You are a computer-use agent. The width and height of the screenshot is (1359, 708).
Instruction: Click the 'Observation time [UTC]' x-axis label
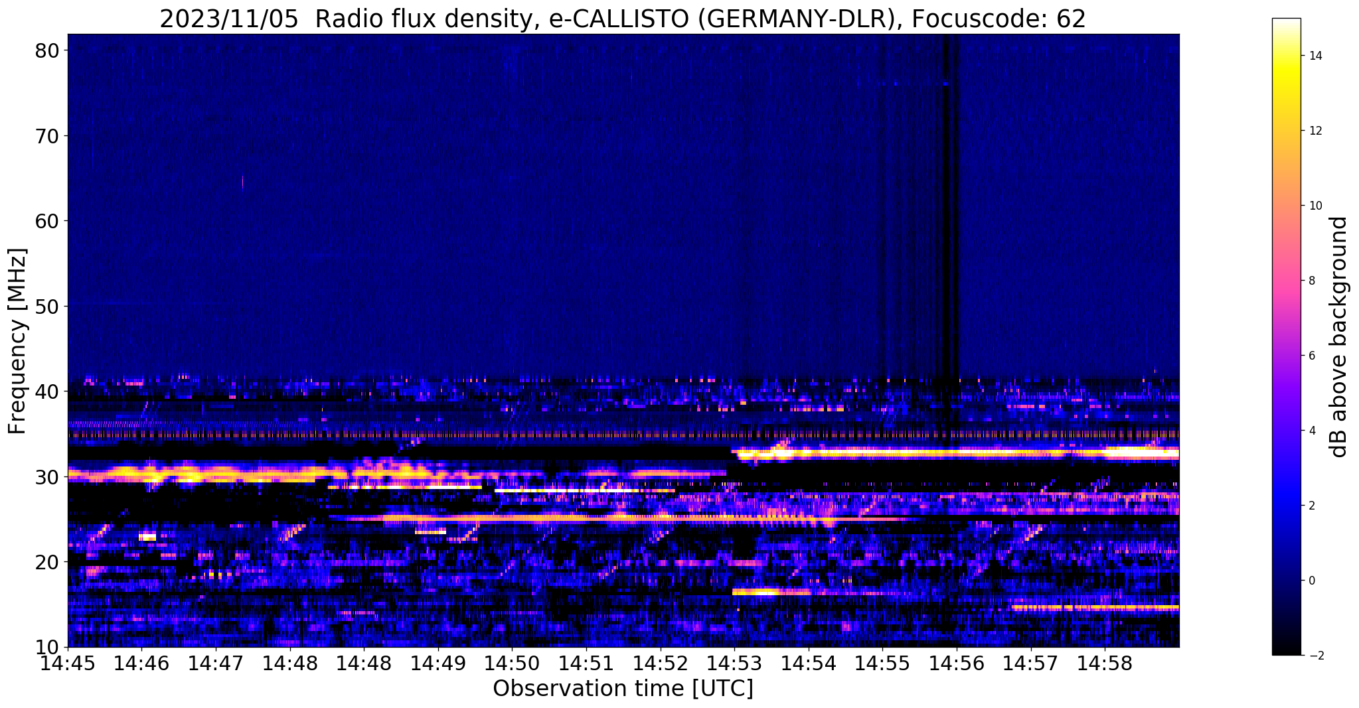click(x=623, y=689)
